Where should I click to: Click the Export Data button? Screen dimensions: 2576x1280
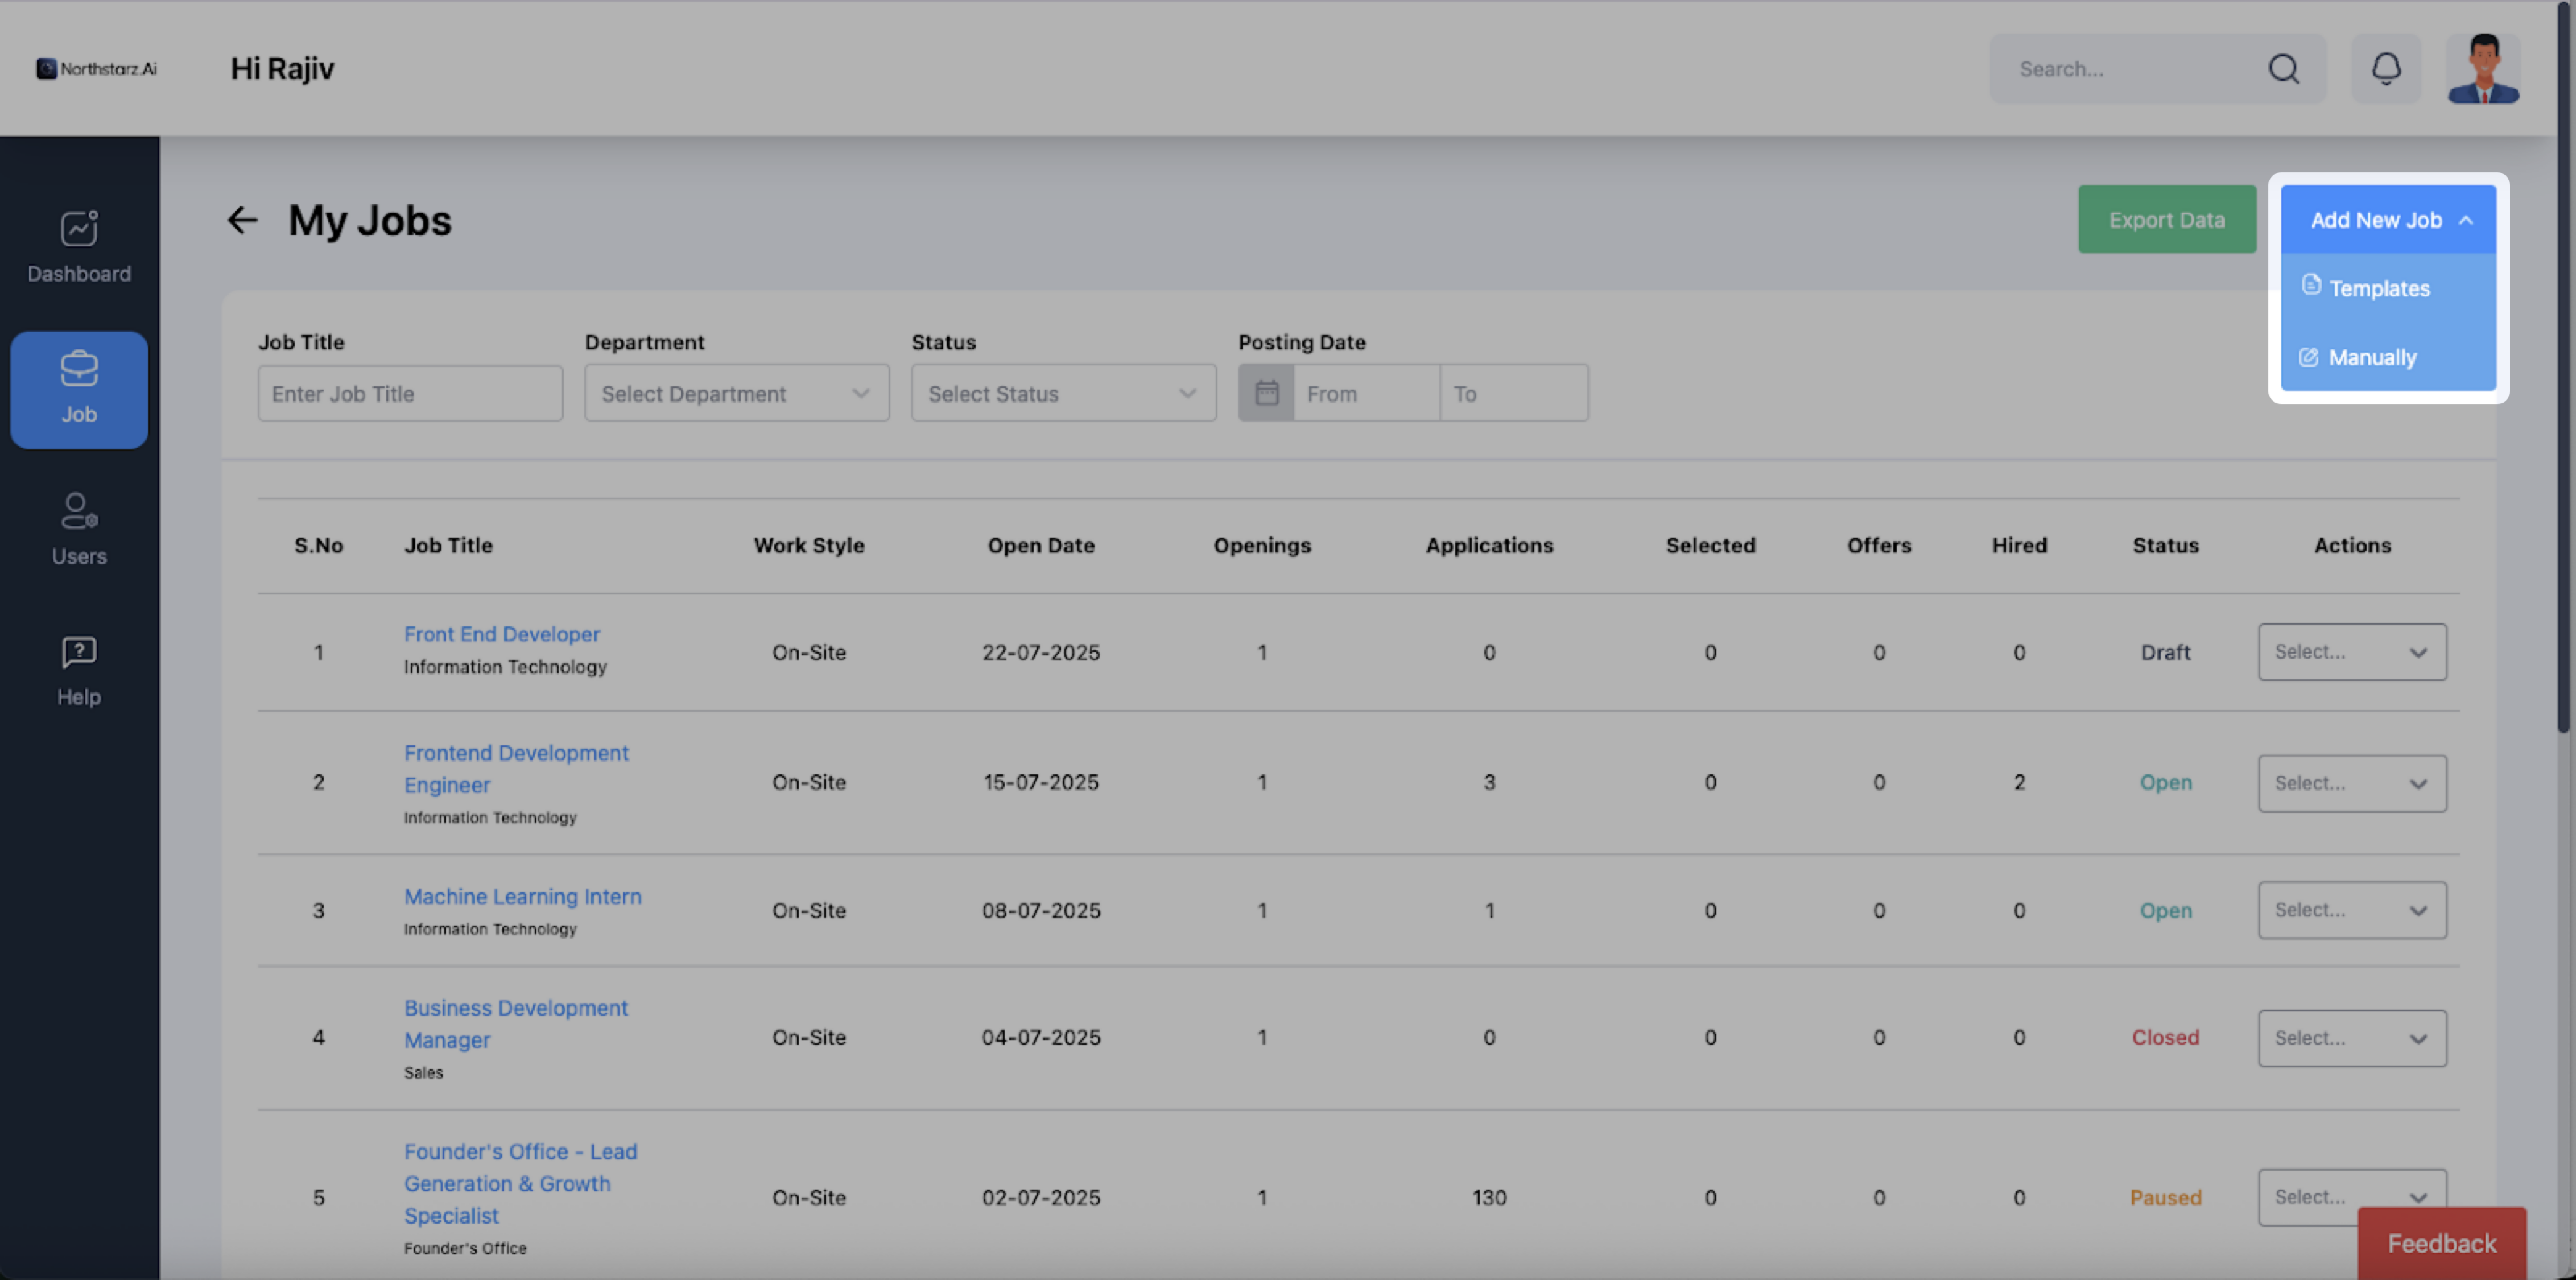pyautogui.click(x=2166, y=220)
